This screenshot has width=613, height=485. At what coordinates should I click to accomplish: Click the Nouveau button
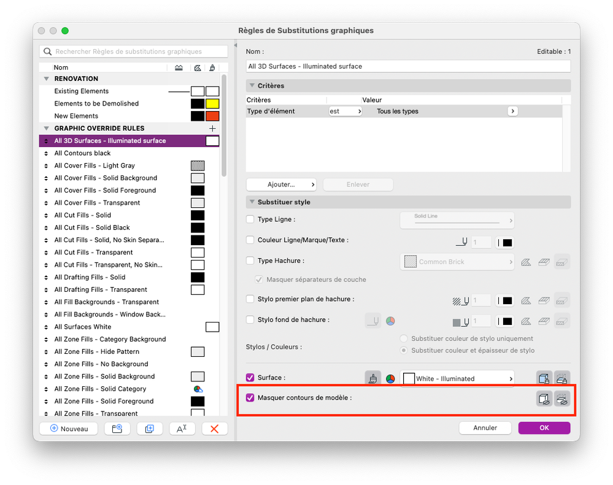pyautogui.click(x=69, y=429)
